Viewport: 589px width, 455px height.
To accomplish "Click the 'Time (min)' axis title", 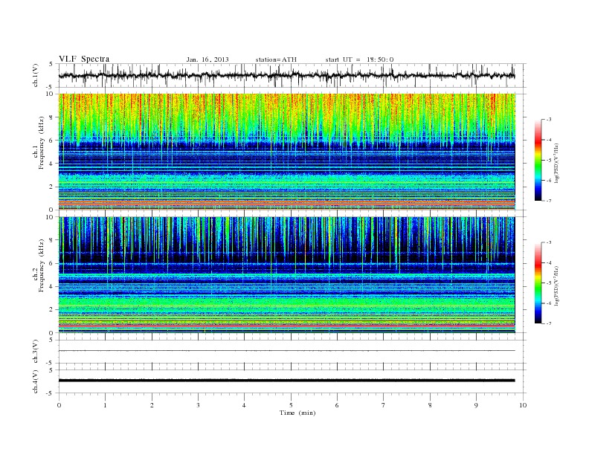I will pyautogui.click(x=297, y=413).
